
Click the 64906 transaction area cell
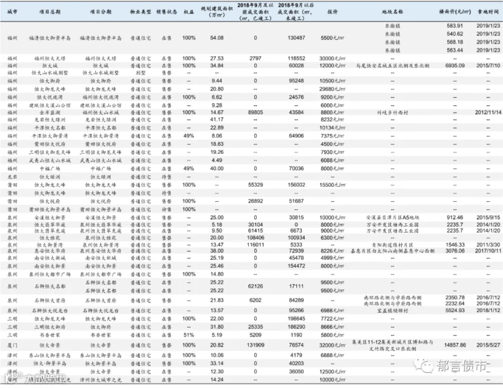(296, 136)
